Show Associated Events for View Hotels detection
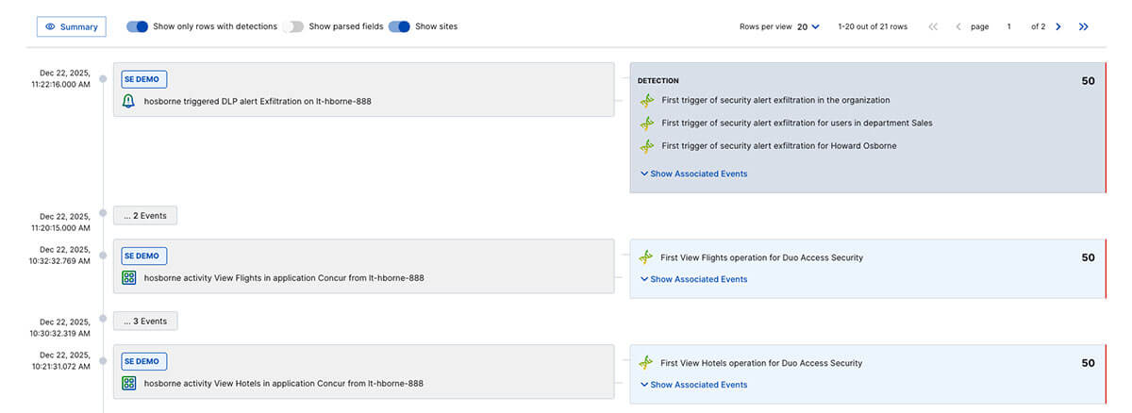The height and width of the screenshot is (413, 1132). coord(693,385)
